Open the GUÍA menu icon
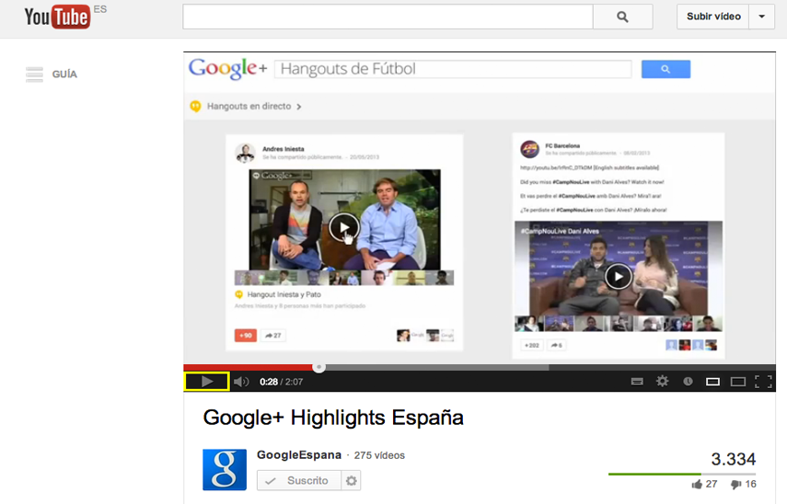The height and width of the screenshot is (504, 787). [35, 74]
